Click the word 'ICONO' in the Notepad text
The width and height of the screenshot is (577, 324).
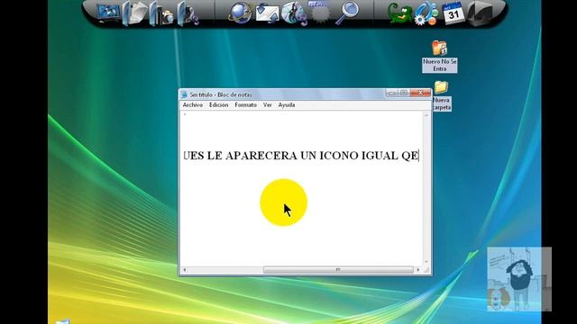tap(339, 156)
